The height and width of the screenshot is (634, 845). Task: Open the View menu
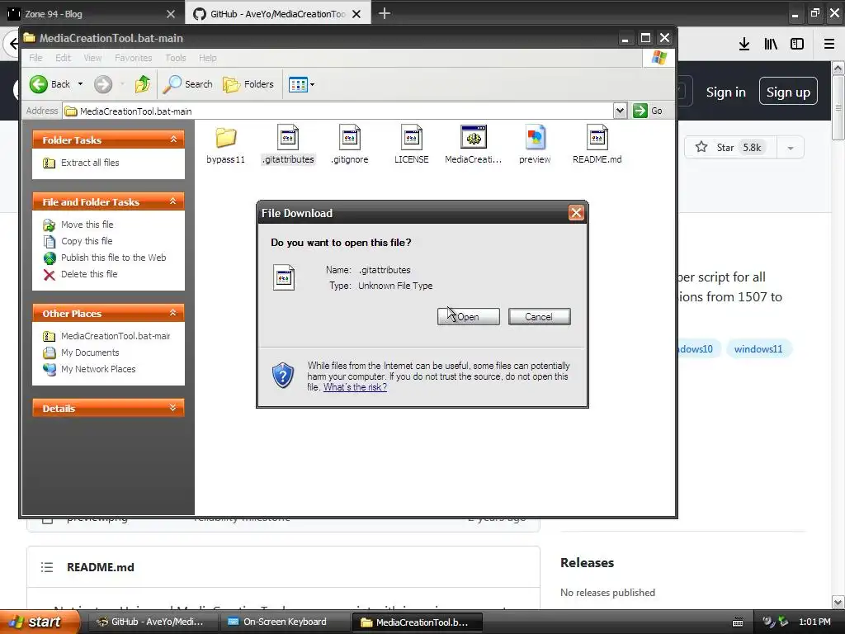pyautogui.click(x=92, y=58)
